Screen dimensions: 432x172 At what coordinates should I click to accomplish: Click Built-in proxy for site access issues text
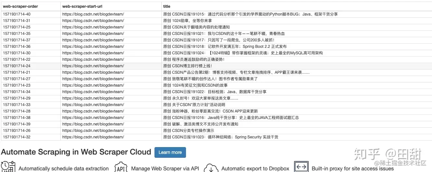(352, 168)
